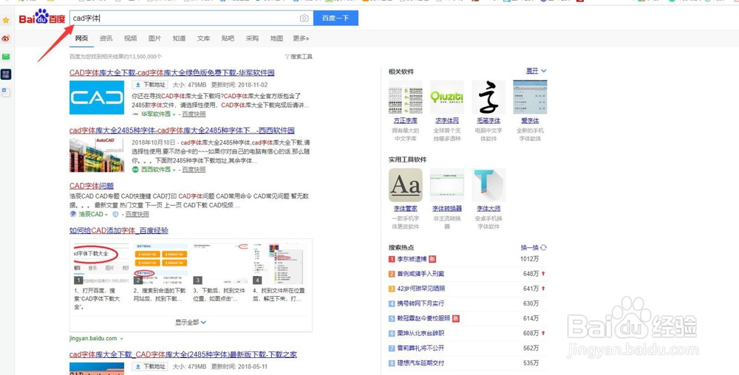Click the AutoCAD thumbnail of second result

click(97, 155)
